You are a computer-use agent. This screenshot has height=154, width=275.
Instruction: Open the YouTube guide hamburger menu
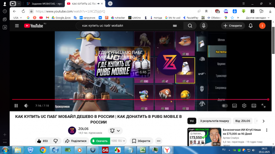click(x=17, y=26)
